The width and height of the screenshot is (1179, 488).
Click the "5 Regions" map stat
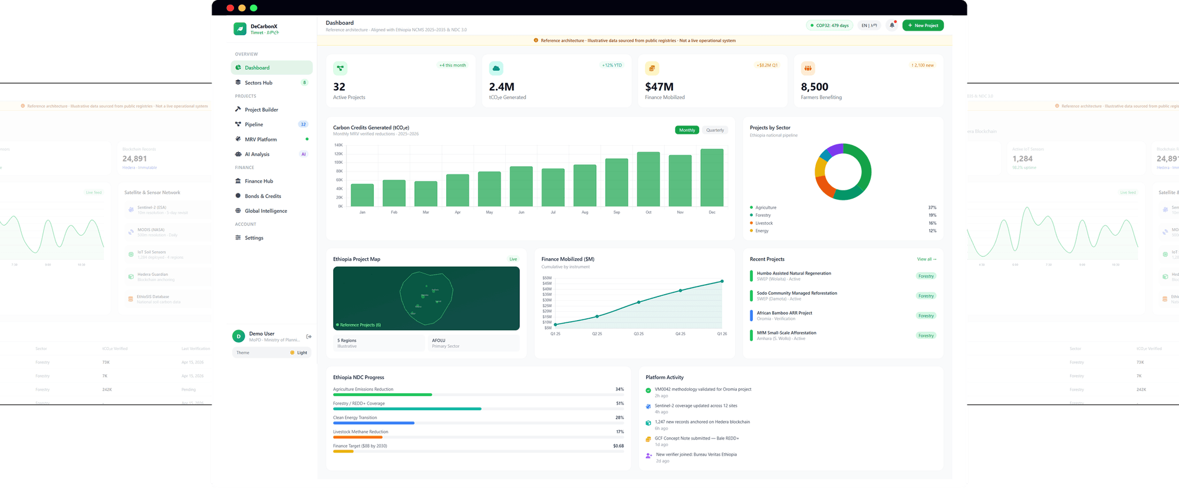click(378, 343)
